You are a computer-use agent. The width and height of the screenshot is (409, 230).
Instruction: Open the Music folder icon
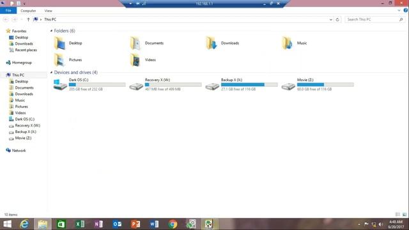pyautogui.click(x=287, y=43)
